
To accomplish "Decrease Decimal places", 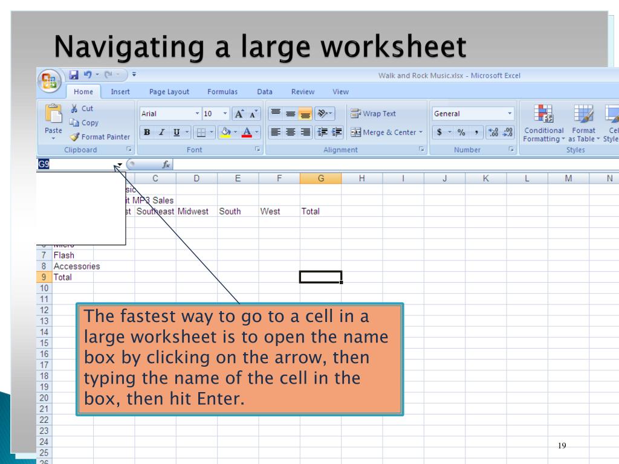I will (508, 132).
